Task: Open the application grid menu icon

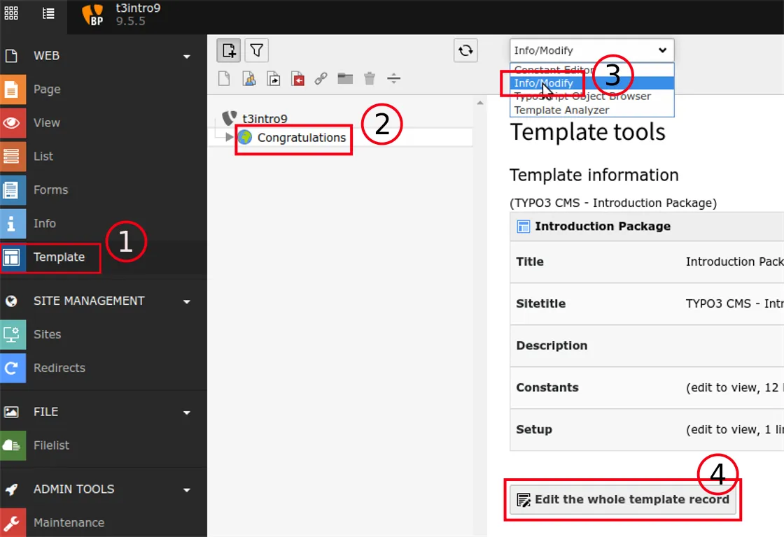Action: 11,13
